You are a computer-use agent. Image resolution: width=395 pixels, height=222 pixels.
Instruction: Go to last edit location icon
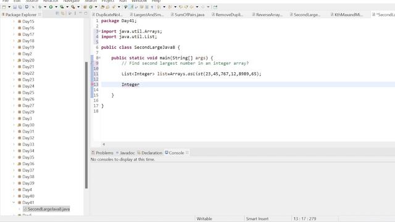coord(180,7)
